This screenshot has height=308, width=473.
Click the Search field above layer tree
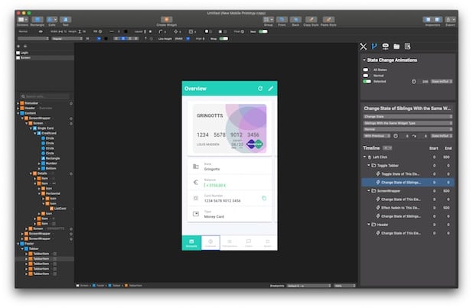coord(44,96)
